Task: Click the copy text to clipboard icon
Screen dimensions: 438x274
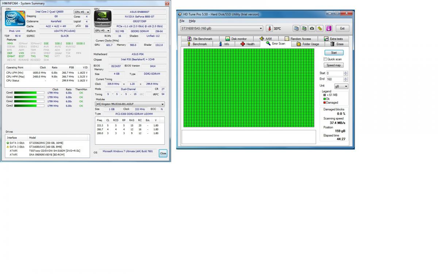Action: click(x=296, y=28)
